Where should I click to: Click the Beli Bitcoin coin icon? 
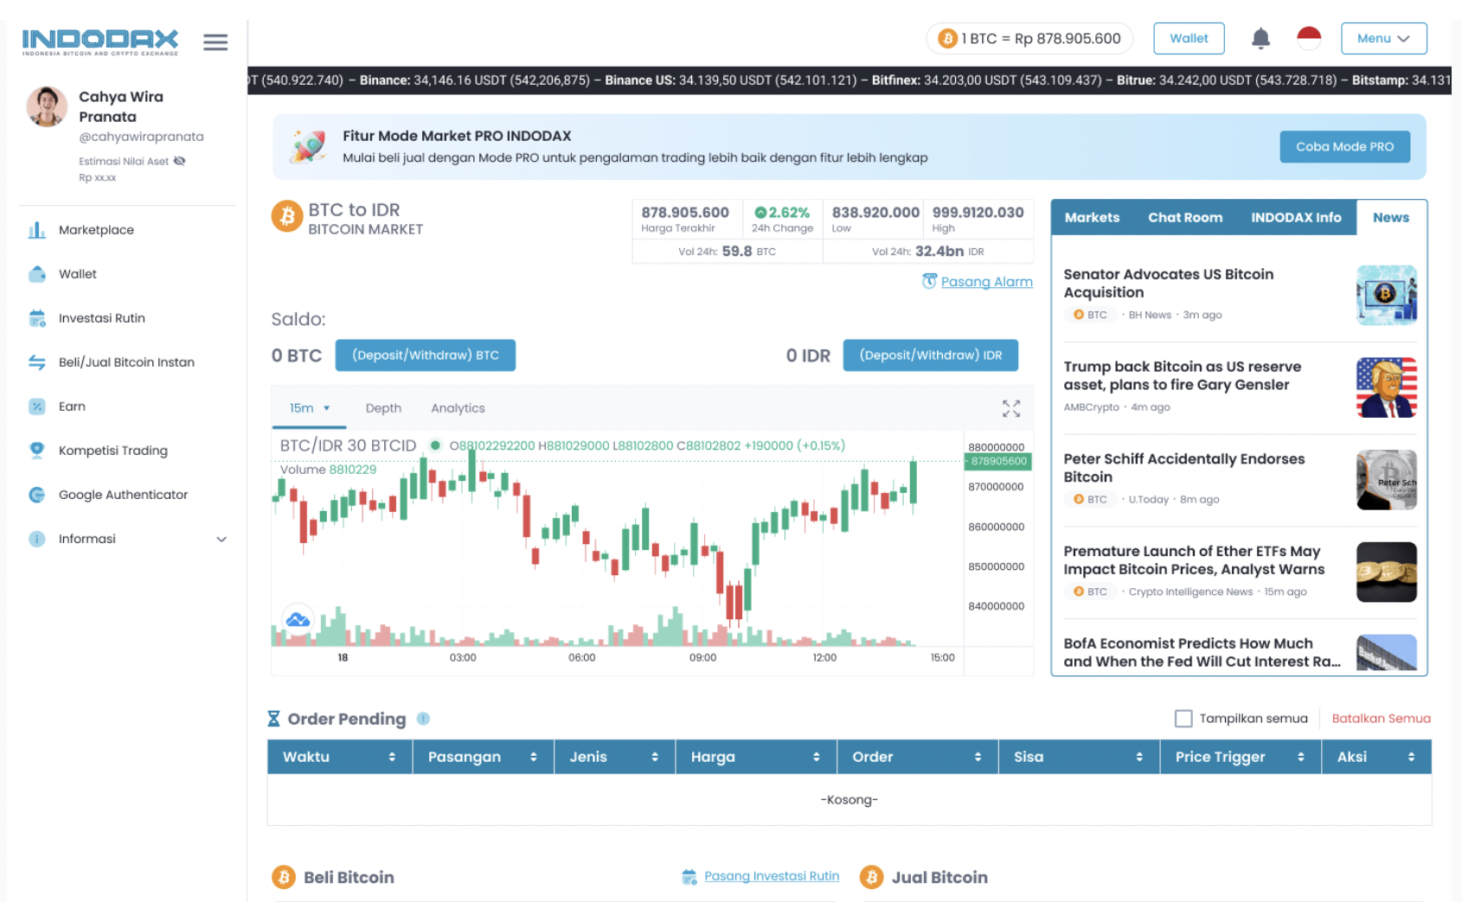(x=284, y=877)
